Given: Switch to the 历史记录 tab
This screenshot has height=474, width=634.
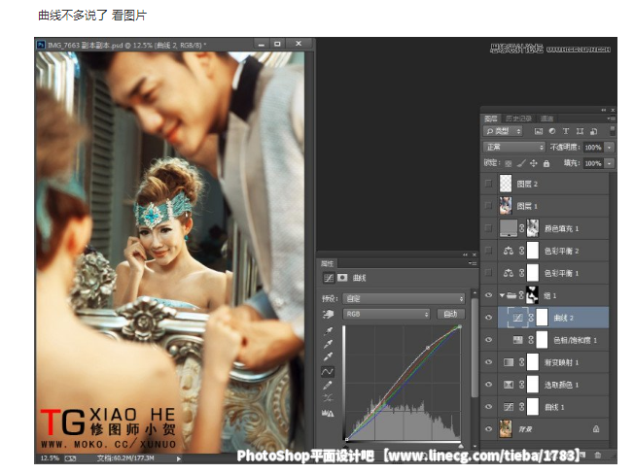Looking at the screenshot, I should pos(518,118).
